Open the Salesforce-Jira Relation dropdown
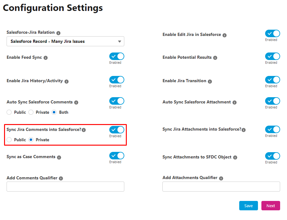This screenshot has height=220, width=287. (x=65, y=41)
